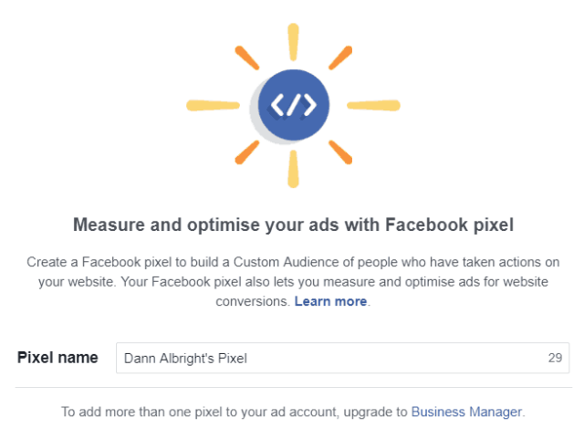Click the lower-right orange ray of the illustration

(x=339, y=151)
